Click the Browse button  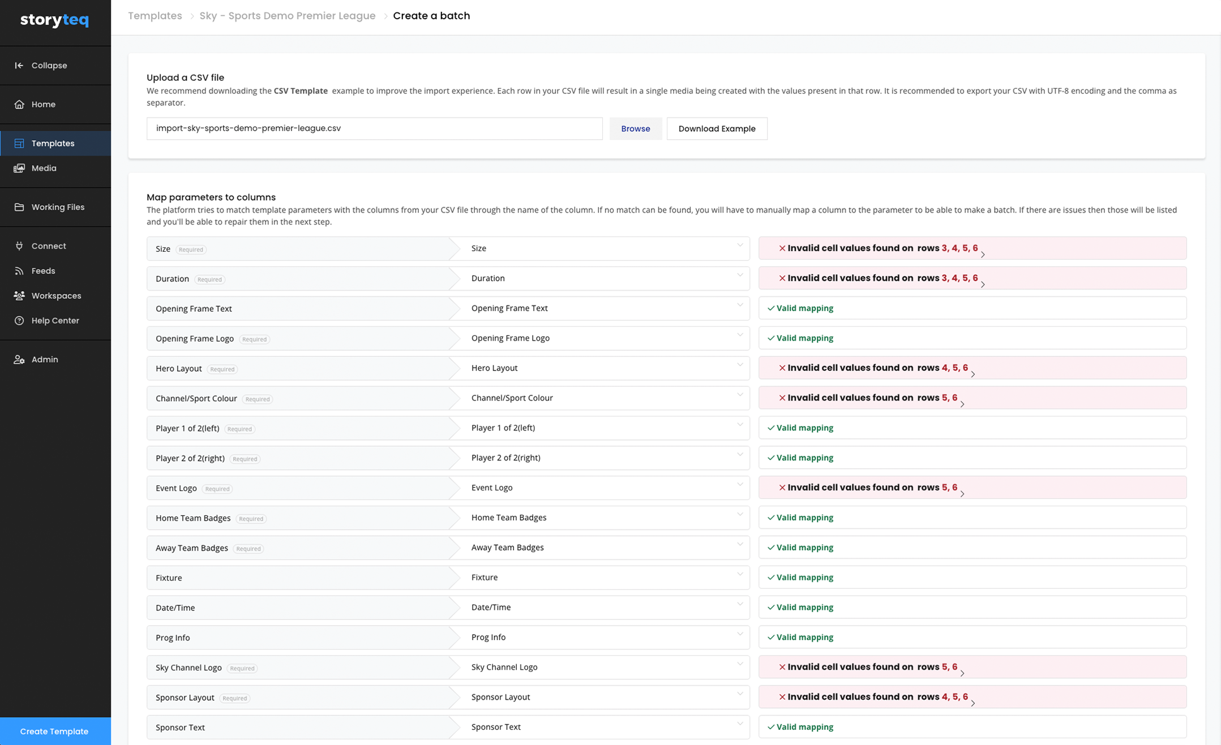tap(636, 128)
